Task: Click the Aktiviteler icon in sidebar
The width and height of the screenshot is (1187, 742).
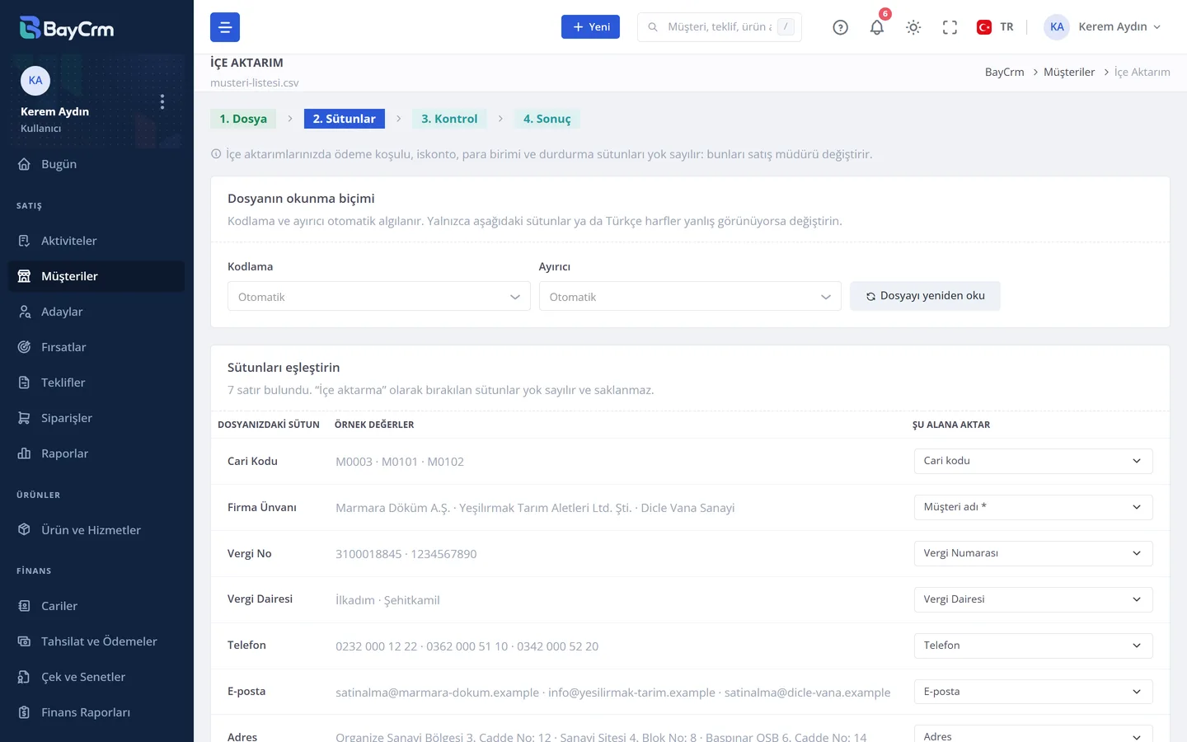Action: (25, 241)
